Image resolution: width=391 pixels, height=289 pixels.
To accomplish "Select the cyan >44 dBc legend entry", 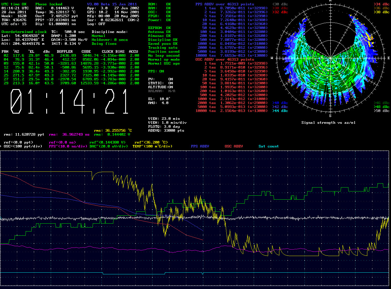I will click(x=280, y=111).
